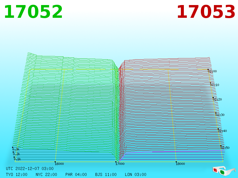Click the red ask price 17053
The height and width of the screenshot is (178, 238).
206,12
